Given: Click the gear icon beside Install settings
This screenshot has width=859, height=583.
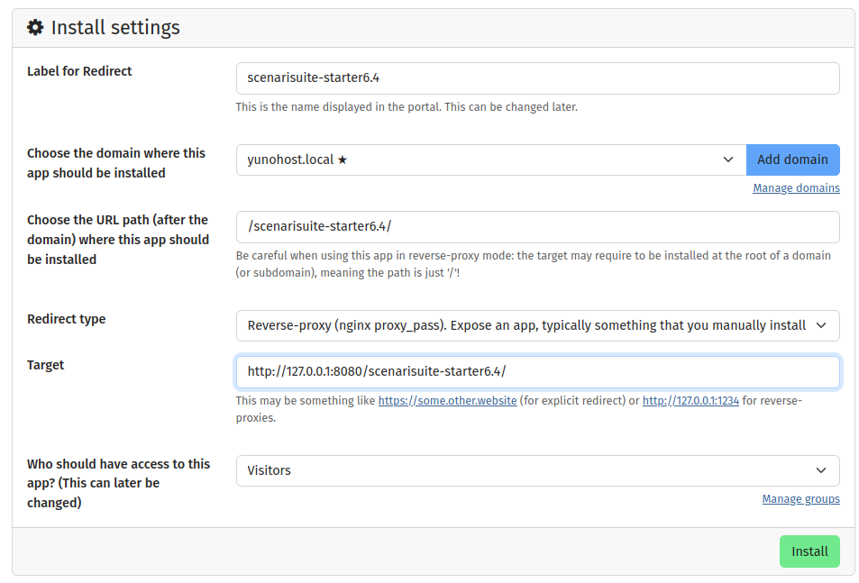Looking at the screenshot, I should tap(35, 28).
